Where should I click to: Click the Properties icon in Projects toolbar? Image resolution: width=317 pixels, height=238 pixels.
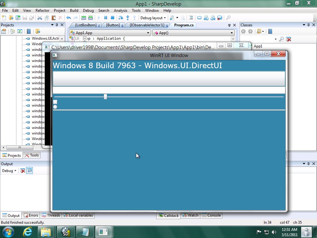pos(4,31)
